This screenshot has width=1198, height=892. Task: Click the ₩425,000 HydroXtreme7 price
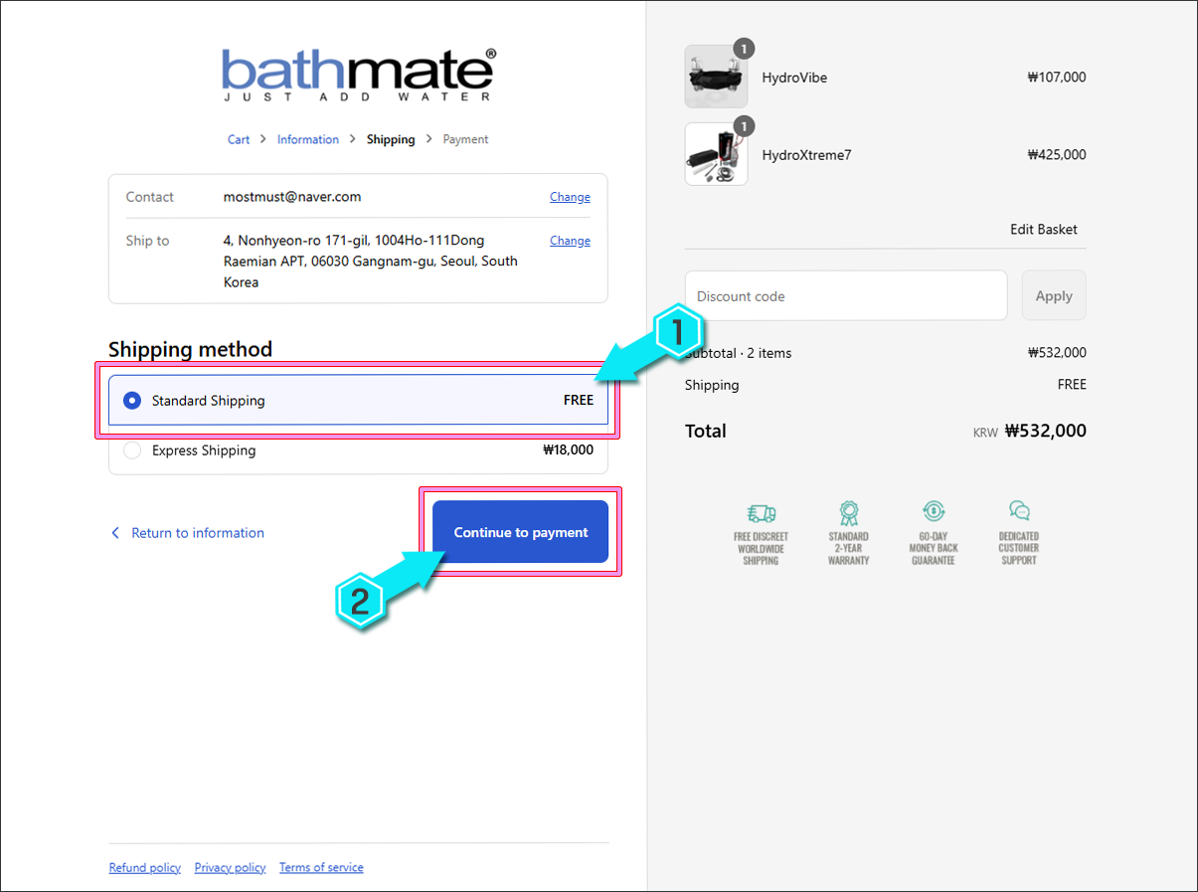pyautogui.click(x=1057, y=154)
